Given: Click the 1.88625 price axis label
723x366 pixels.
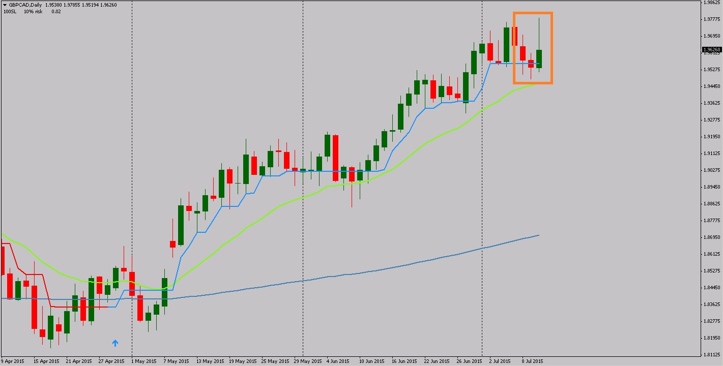Looking at the screenshot, I should pos(711,204).
